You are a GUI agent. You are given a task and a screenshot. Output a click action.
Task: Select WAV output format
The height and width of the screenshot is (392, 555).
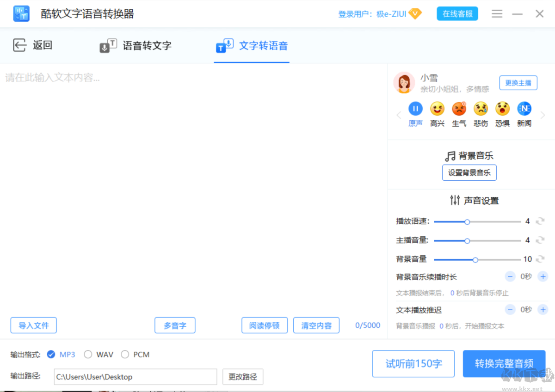[88, 354]
